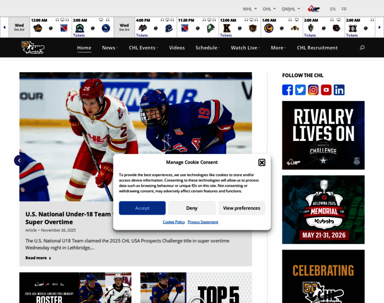Expand the WHL league dropdown
The height and width of the screenshot is (303, 384).
pyautogui.click(x=250, y=9)
